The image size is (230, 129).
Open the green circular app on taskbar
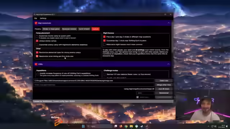click(x=137, y=126)
